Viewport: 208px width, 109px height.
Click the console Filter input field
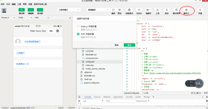[x=120, y=101]
